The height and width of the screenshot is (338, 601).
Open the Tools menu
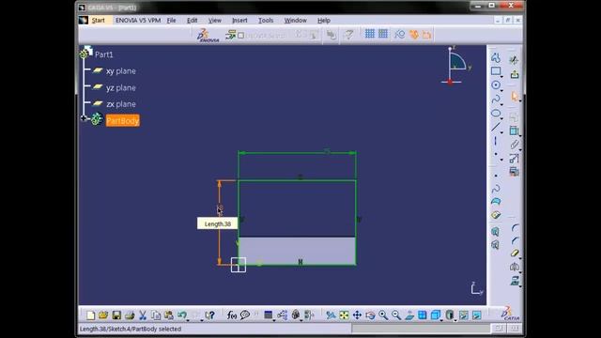(x=266, y=21)
